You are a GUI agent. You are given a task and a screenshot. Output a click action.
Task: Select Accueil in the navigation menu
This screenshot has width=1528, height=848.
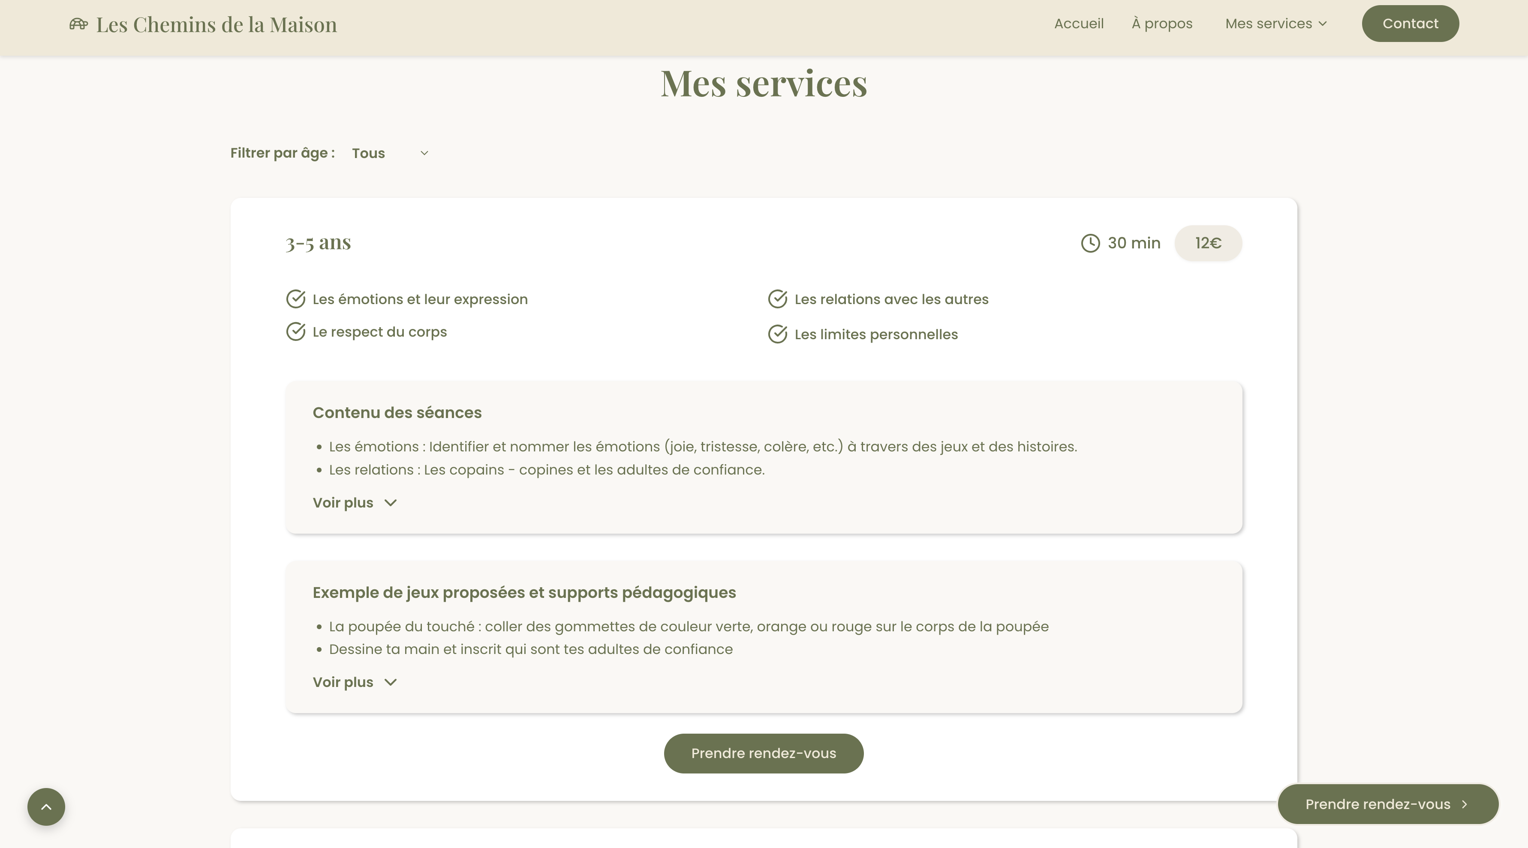1078,24
